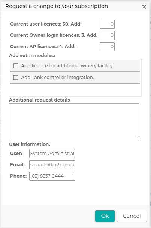The width and height of the screenshot is (151, 228).
Task: Click the 'Add extra modules' heading
Action: (x=32, y=56)
